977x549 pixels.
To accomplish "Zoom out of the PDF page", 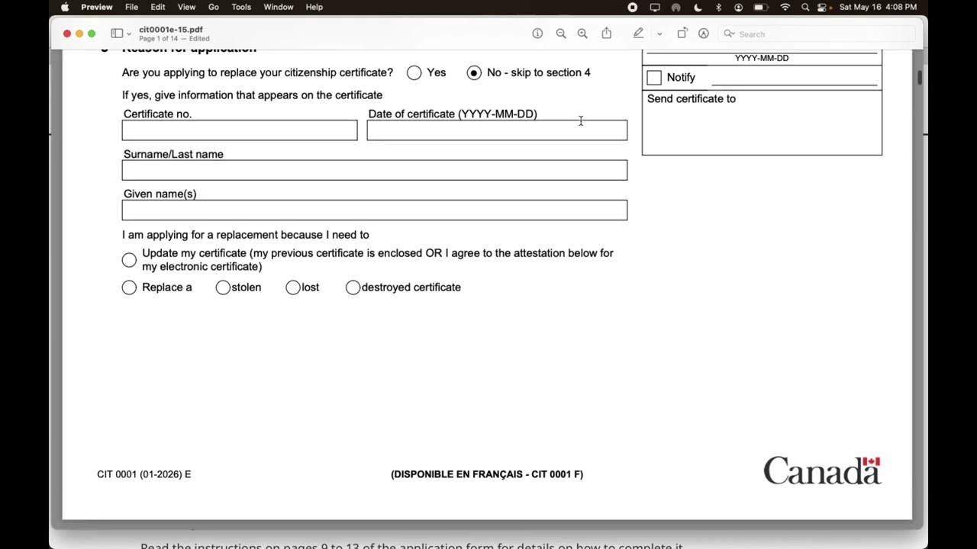I will coord(561,34).
